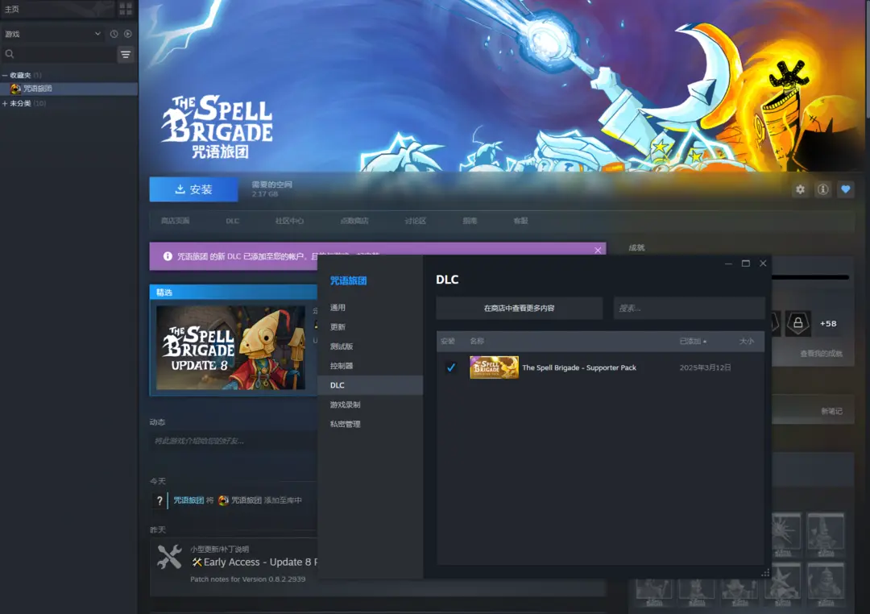This screenshot has height=614, width=870.
Task: Select 游戏录制 in properties sidebar
Action: click(x=370, y=404)
